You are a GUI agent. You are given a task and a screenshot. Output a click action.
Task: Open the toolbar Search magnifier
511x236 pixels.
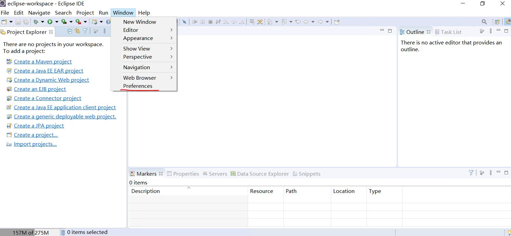tap(484, 22)
